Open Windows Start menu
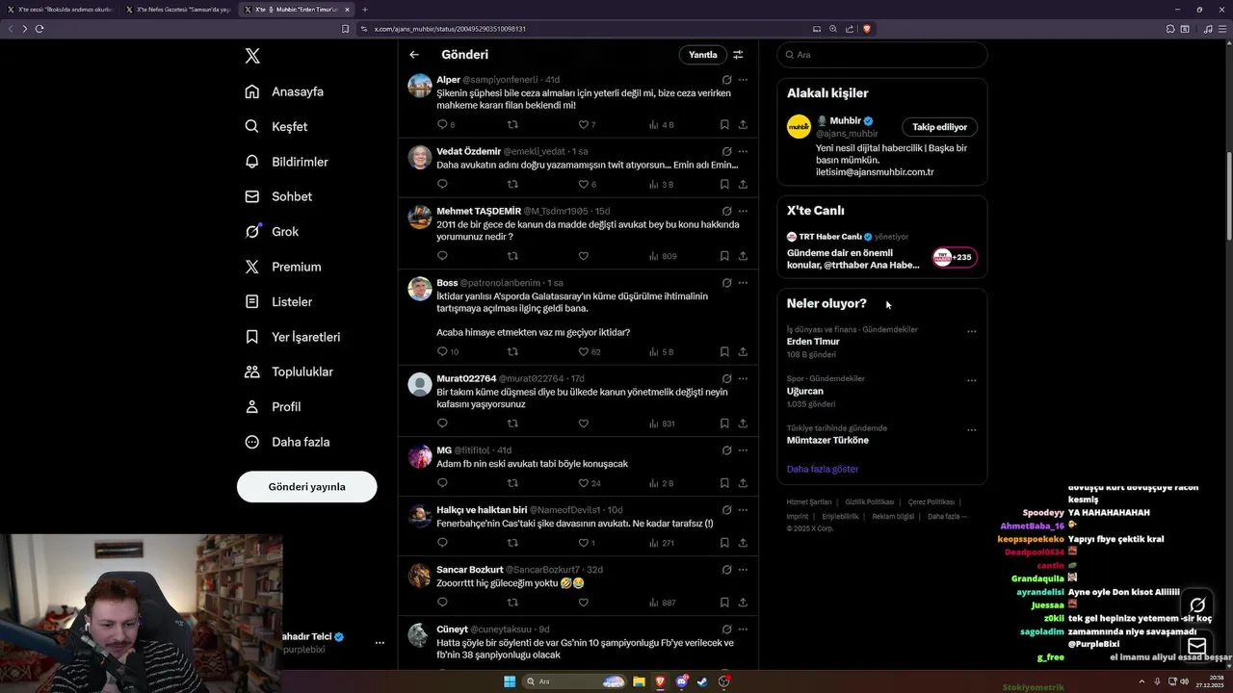Screen dimensions: 1233x693 point(510,681)
